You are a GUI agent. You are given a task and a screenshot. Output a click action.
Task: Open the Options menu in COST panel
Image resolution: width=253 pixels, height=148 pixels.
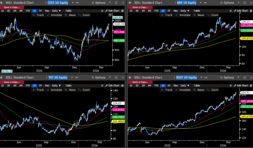click(99, 3)
